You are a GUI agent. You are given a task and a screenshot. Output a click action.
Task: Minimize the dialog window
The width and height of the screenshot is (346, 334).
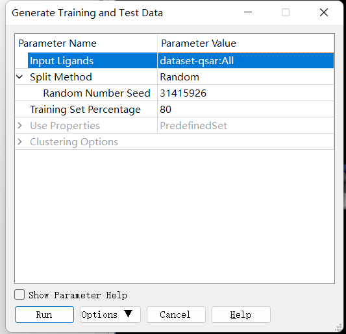248,12
